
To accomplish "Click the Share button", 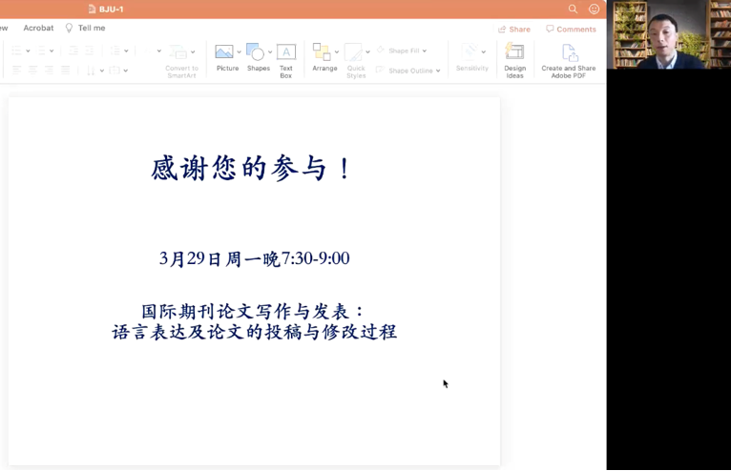I will click(x=514, y=29).
